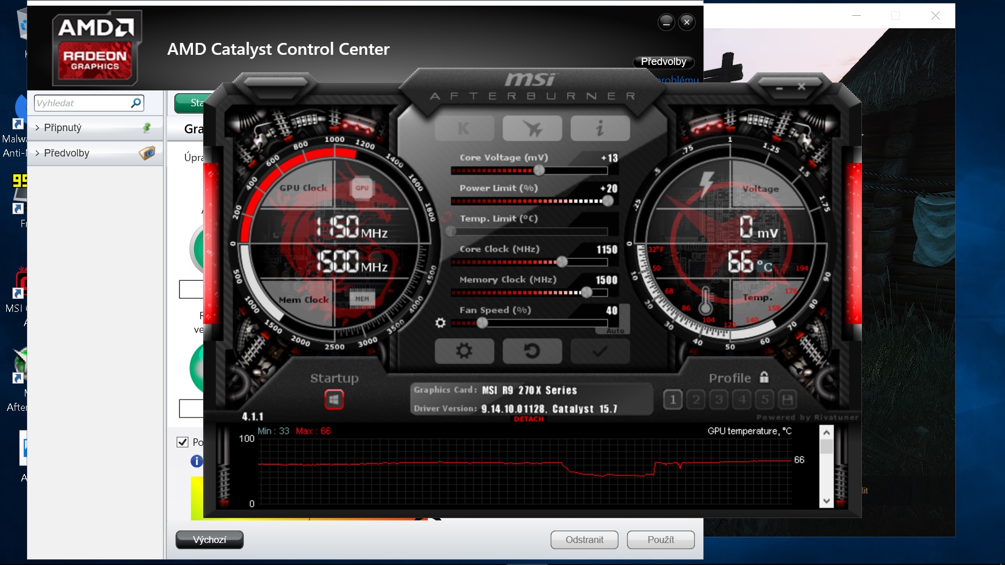Click the GPU temperature graph label
1005x565 pixels.
click(749, 431)
